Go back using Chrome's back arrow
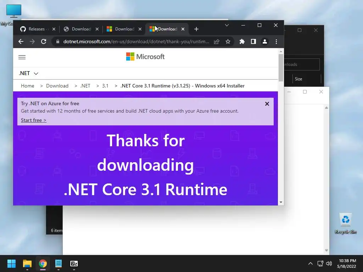The height and width of the screenshot is (272, 363). [21, 42]
